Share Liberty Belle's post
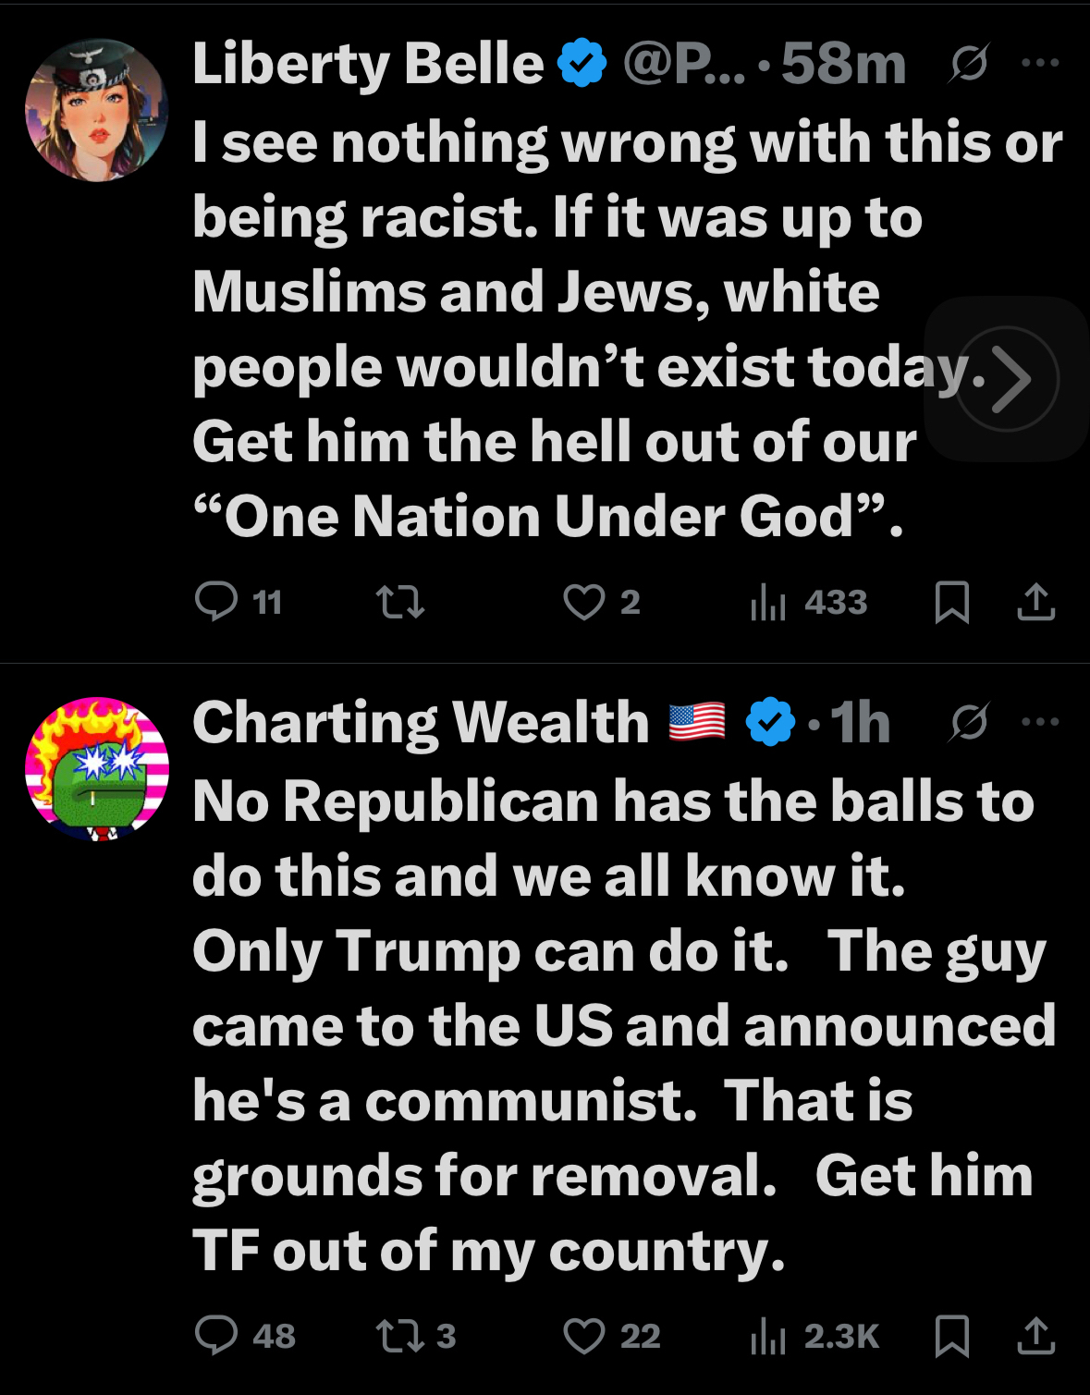 (x=1035, y=603)
